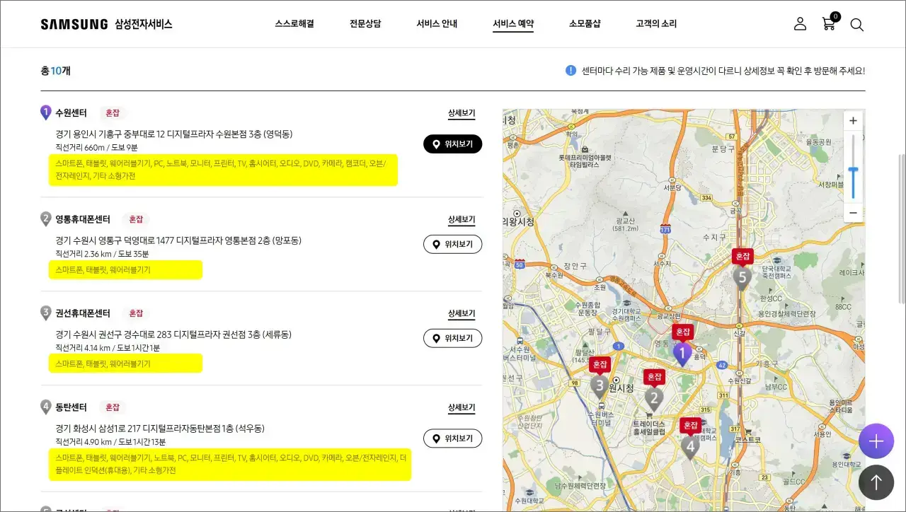
Task: Click highlighted product list under 영통휴대폰센터
Action: 125,269
